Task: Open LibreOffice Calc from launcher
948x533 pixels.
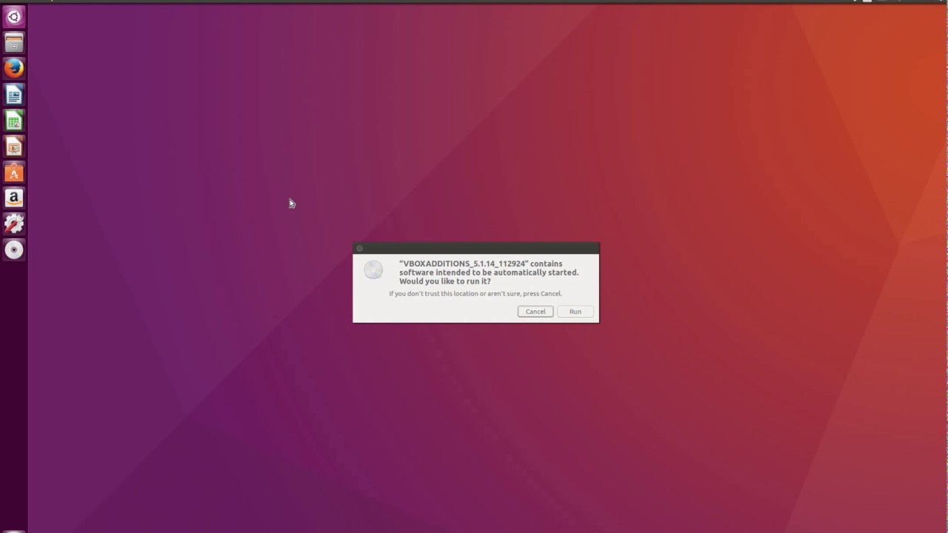Action: coord(13,120)
